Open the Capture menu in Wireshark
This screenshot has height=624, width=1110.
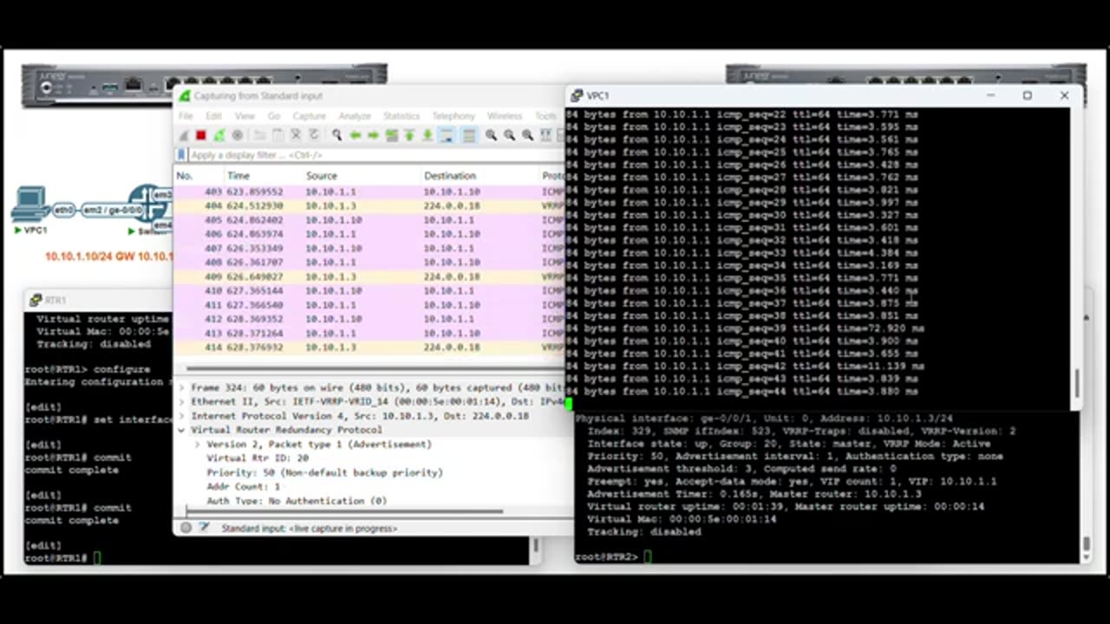309,116
